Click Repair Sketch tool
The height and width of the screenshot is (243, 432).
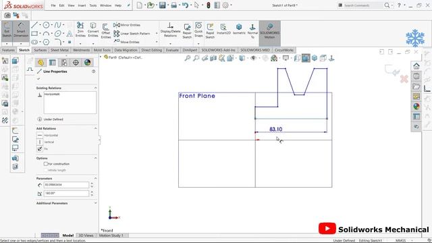[x=187, y=31]
